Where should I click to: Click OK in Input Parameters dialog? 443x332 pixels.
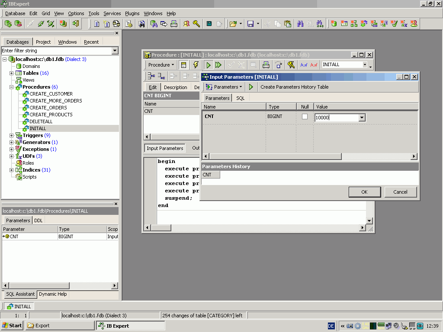tap(364, 192)
